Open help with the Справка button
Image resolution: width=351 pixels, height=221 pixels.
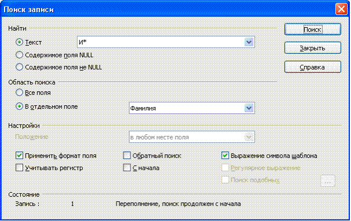coord(313,67)
